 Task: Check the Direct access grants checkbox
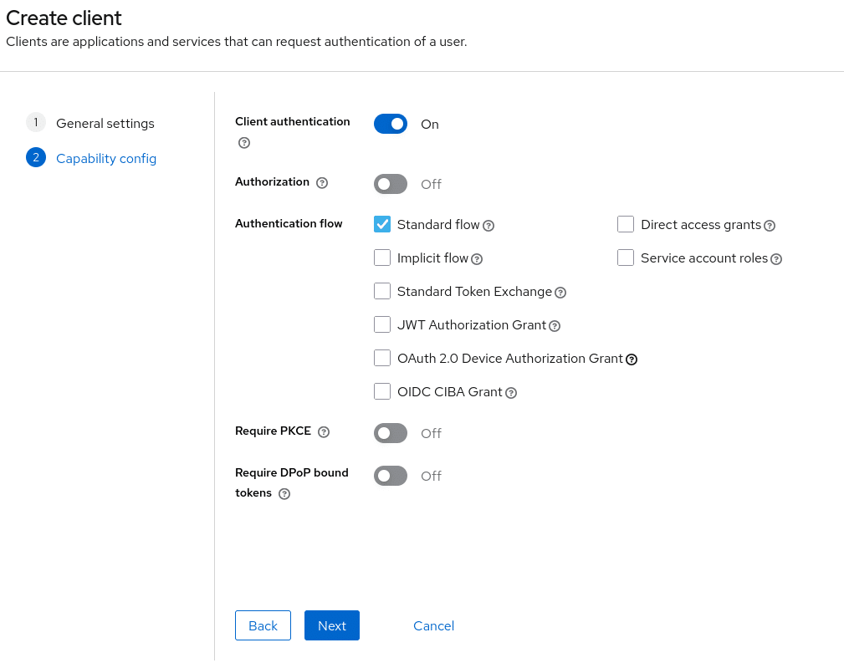point(626,224)
